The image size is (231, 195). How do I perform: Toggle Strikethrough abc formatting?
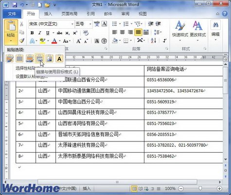point(59,33)
